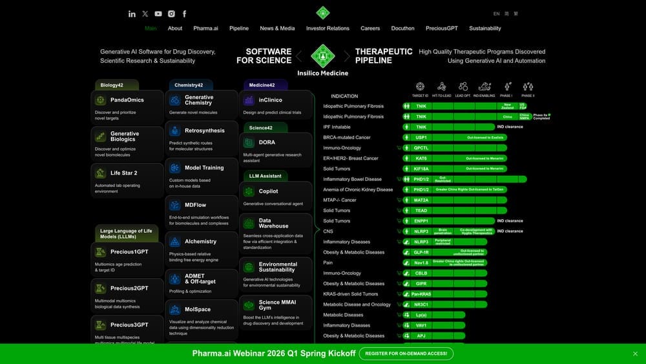Screen dimensions: 646x364
Task: Click the MAT2A pipeline progress bar
Action: 455,200
